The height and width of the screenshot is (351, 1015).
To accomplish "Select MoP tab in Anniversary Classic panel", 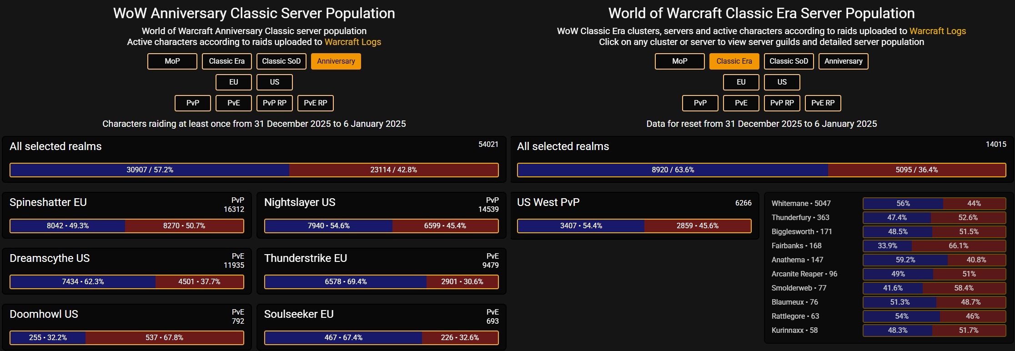I will 172,61.
